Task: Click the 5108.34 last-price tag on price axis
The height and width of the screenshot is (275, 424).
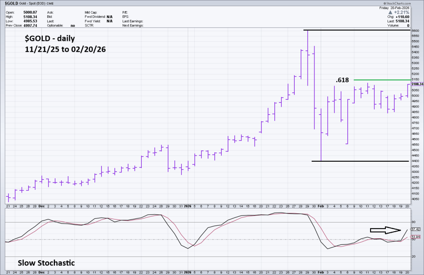Action: pyautogui.click(x=416, y=84)
